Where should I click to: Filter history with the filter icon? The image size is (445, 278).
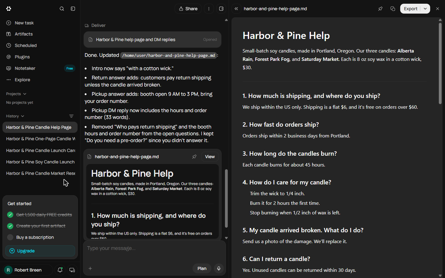(71, 116)
